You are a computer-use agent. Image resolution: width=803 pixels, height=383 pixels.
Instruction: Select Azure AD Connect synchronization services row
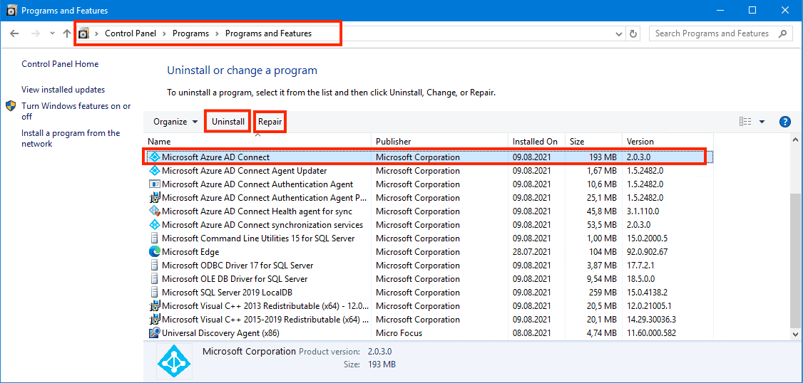[428, 225]
